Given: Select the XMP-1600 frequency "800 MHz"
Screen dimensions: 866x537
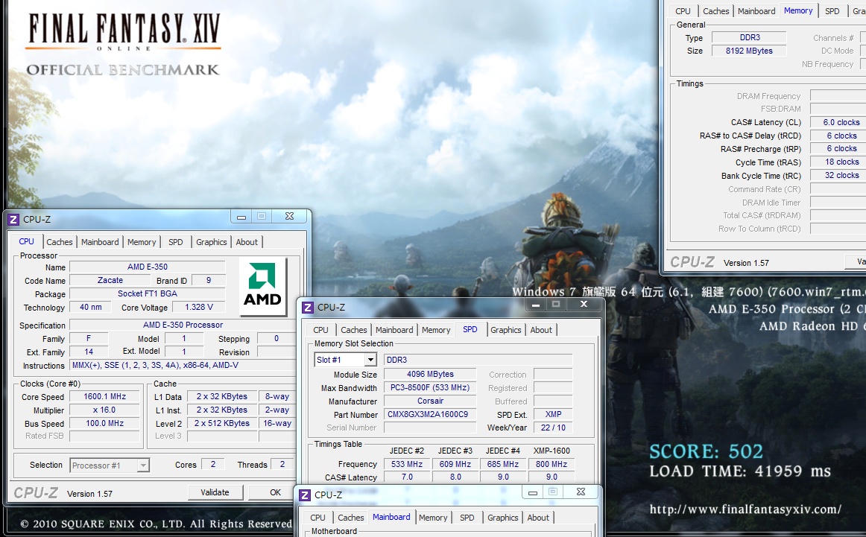Looking at the screenshot, I should point(551,464).
